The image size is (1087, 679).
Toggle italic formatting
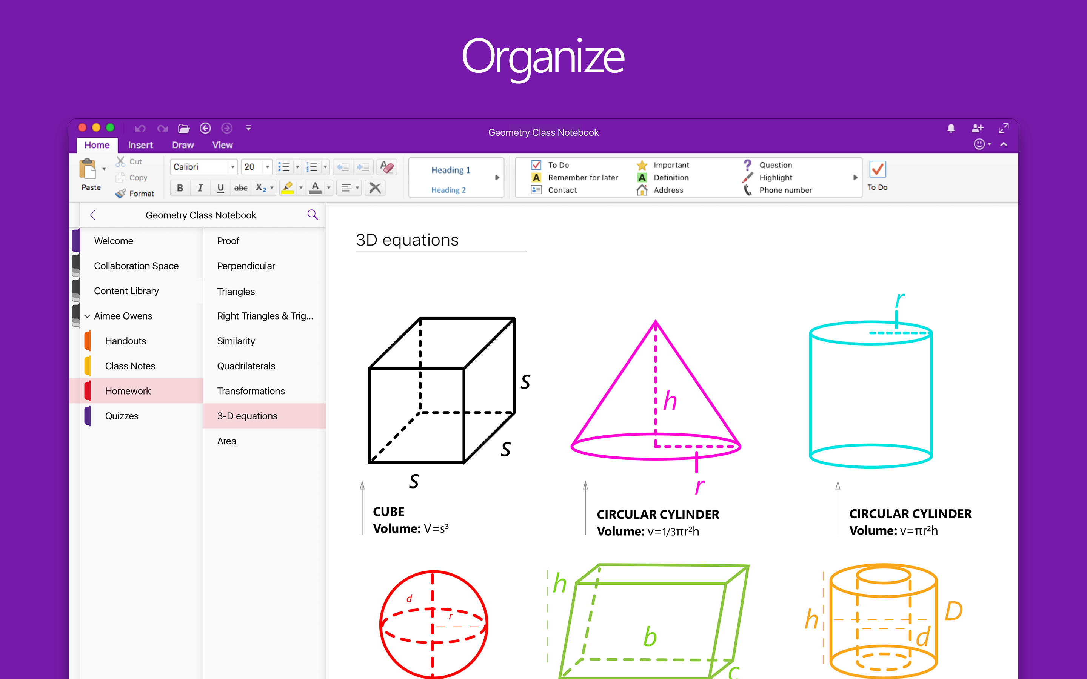[200, 188]
